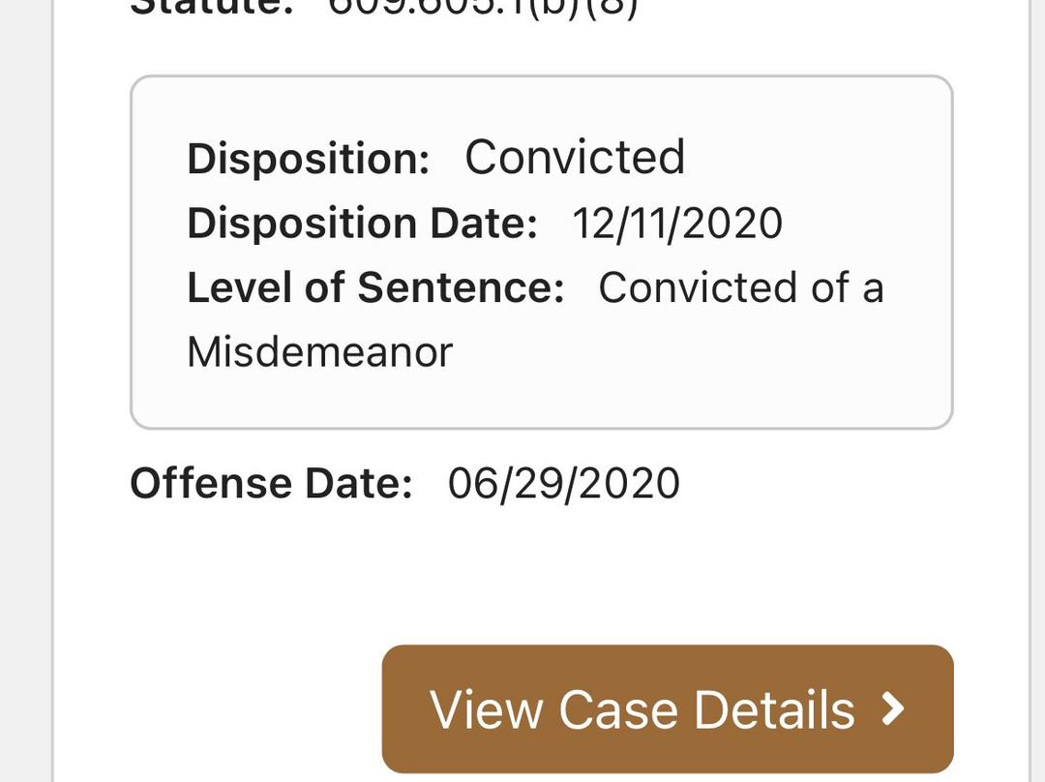This screenshot has width=1045, height=782.
Task: Click the chevron arrow on View Case Details
Action: point(893,708)
